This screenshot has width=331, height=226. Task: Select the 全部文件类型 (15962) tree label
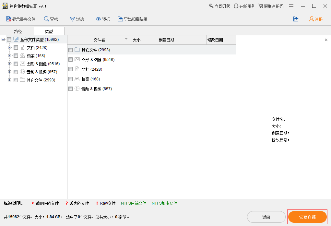[x=40, y=40]
